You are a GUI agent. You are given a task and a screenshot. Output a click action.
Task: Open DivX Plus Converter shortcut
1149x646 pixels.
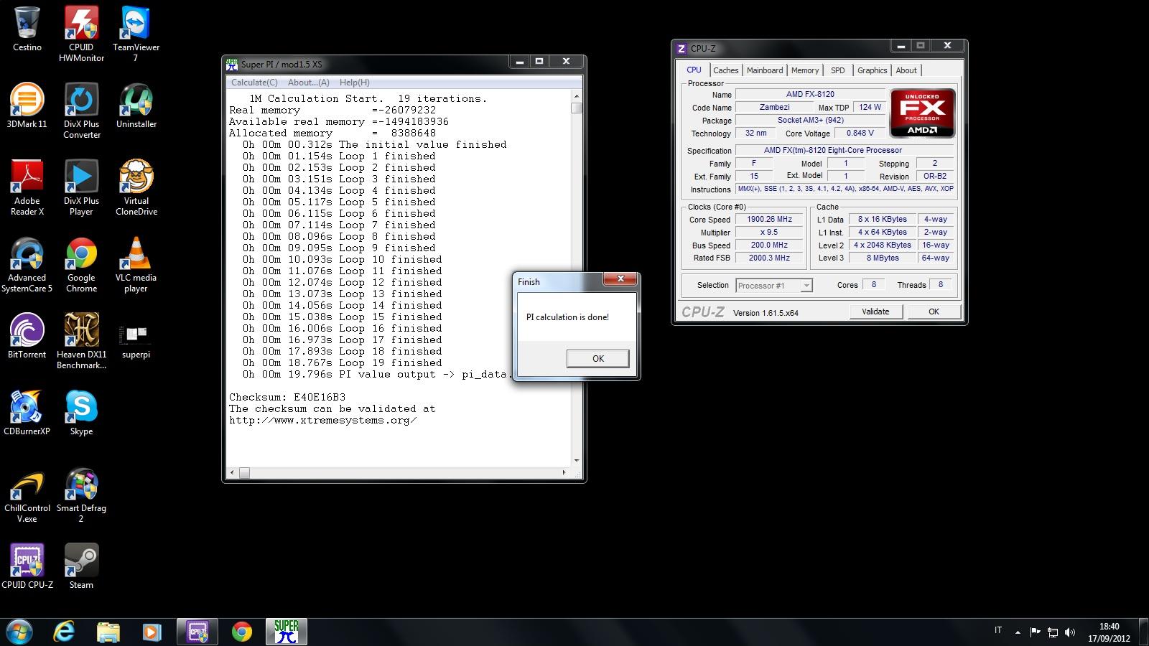pyautogui.click(x=81, y=111)
